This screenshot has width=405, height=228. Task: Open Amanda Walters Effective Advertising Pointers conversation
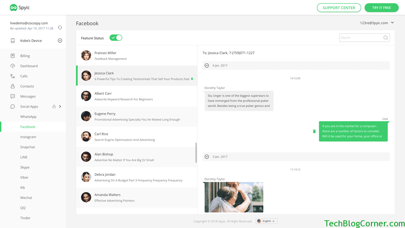point(136,198)
